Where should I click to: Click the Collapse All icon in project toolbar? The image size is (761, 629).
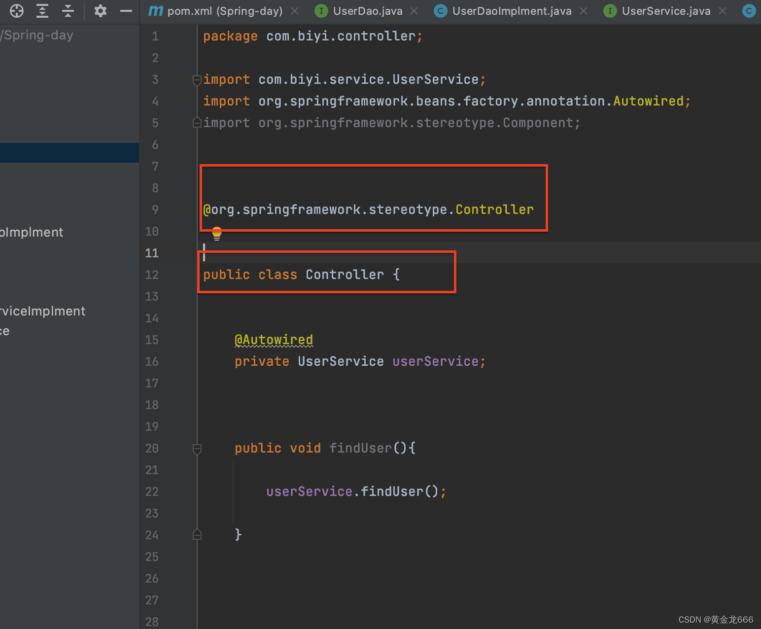pos(68,11)
